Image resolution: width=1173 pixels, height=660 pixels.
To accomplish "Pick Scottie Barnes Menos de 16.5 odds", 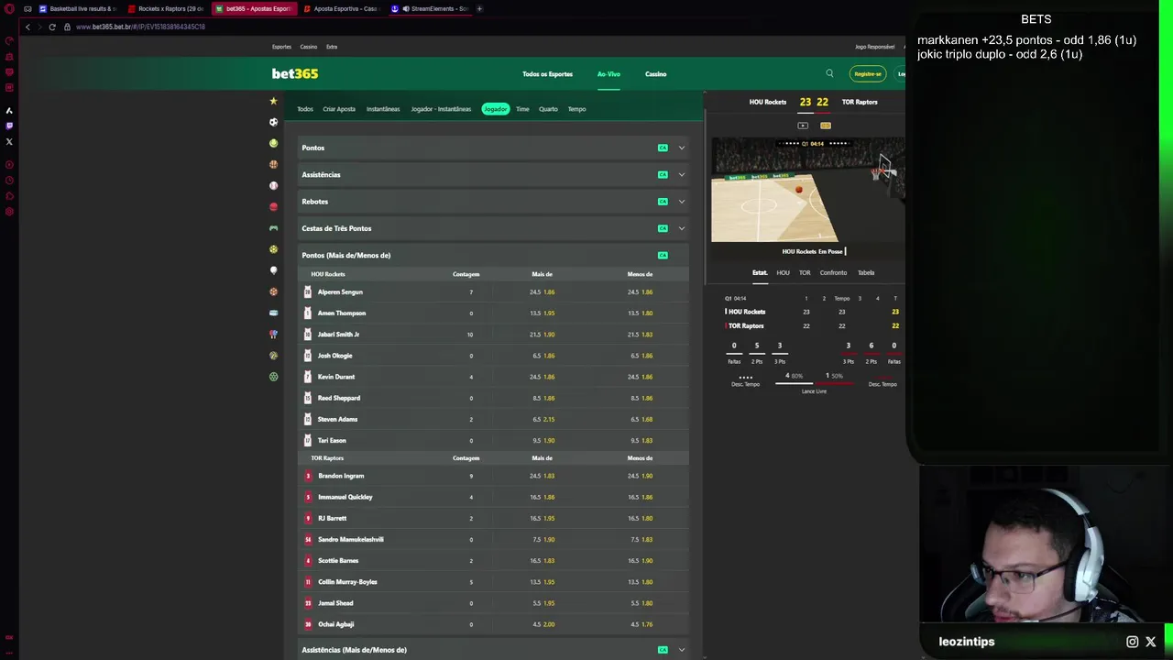I will click(x=640, y=560).
